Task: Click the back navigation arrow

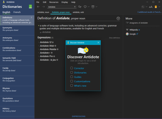Action: (x=38, y=7)
